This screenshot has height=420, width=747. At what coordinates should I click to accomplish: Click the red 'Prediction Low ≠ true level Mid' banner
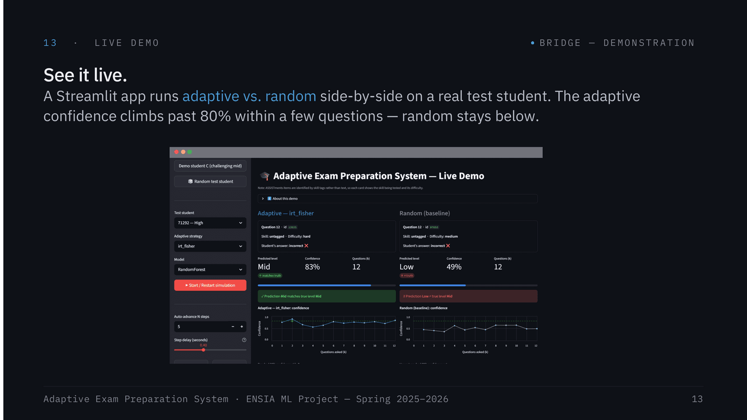point(468,296)
